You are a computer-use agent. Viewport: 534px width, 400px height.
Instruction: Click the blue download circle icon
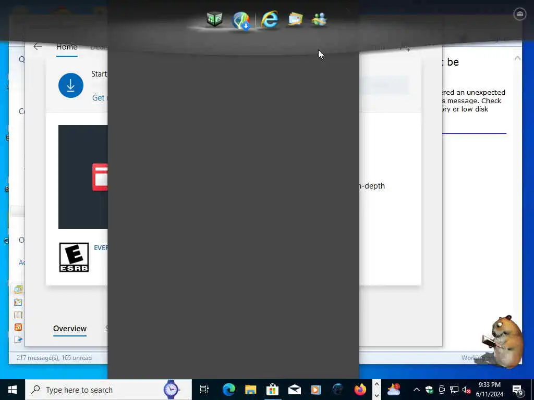tap(71, 85)
